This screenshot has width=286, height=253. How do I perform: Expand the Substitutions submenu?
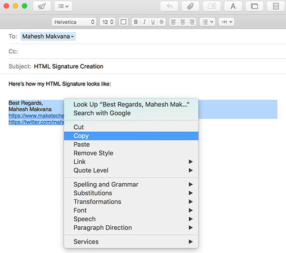point(131,193)
